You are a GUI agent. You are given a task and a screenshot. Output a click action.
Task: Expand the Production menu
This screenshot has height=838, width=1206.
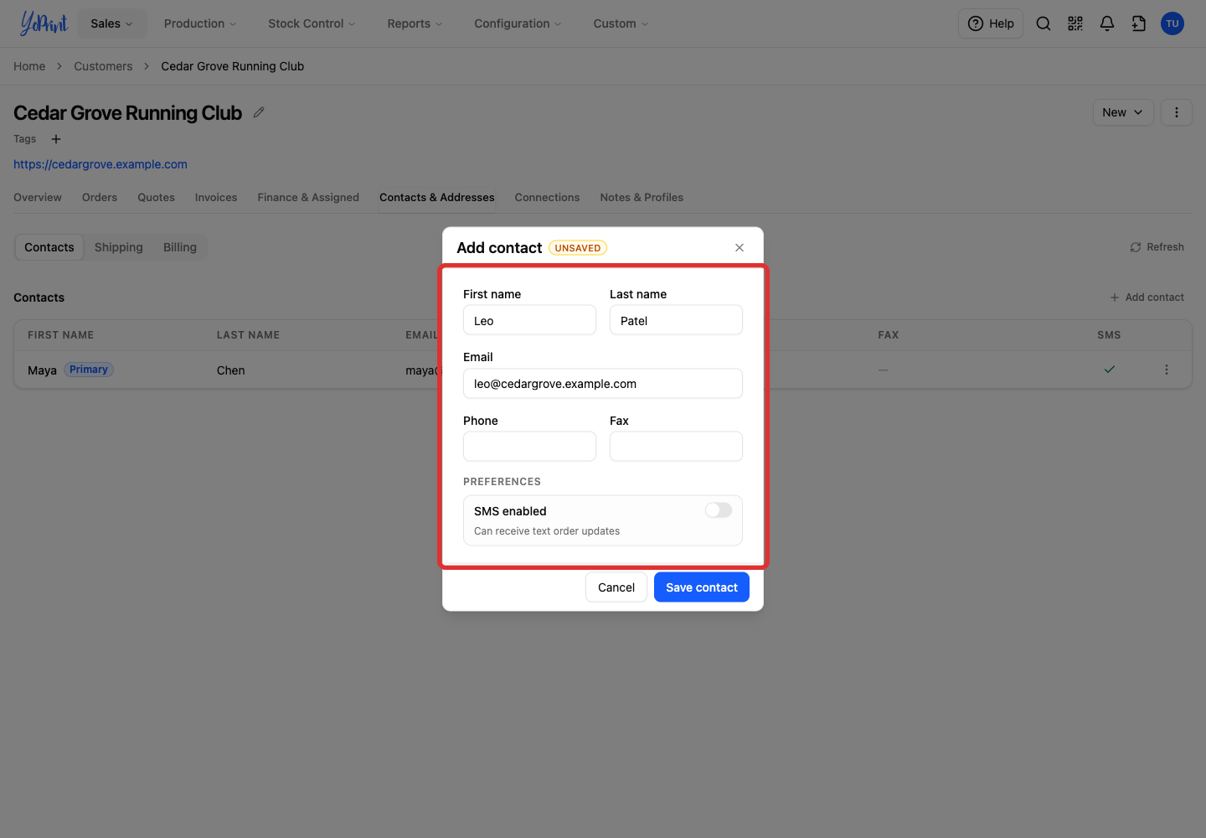coord(200,23)
